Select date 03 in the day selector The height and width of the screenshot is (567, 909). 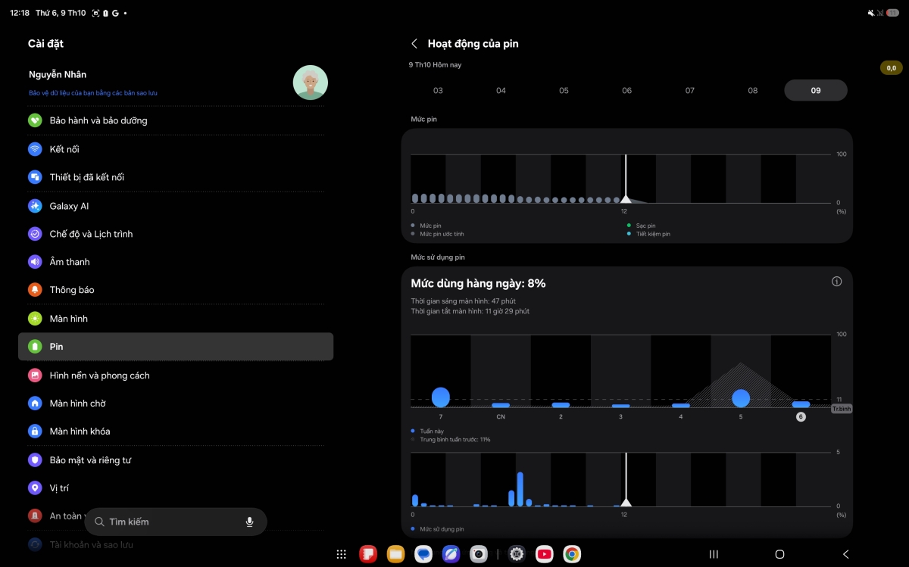coord(438,91)
